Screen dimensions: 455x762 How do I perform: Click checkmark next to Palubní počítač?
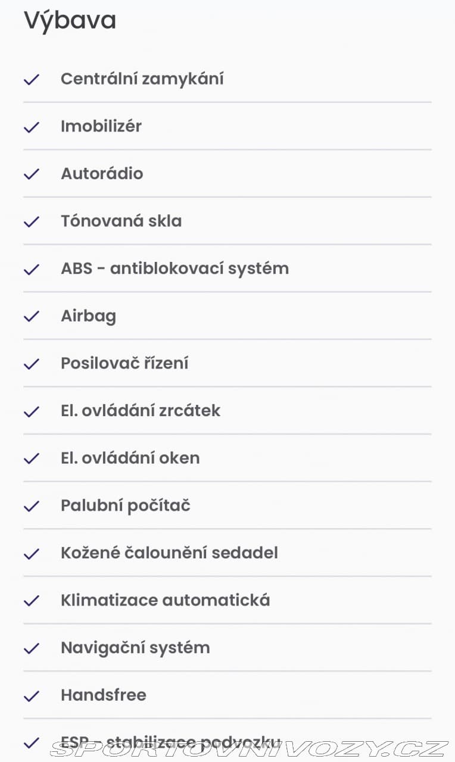click(x=31, y=506)
